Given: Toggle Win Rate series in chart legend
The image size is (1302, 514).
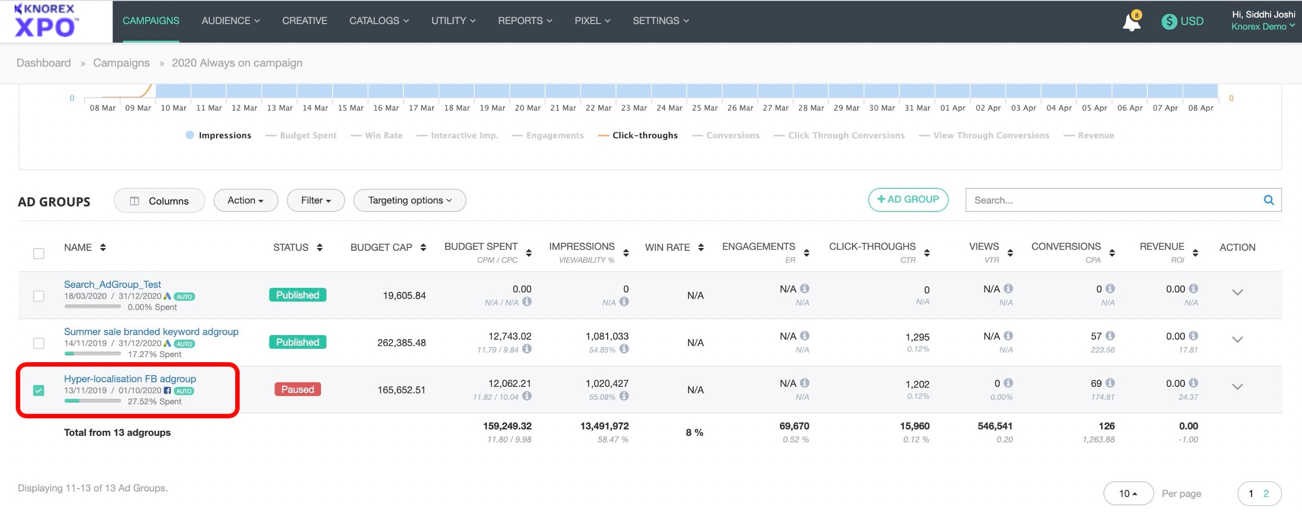Looking at the screenshot, I should click(x=376, y=136).
